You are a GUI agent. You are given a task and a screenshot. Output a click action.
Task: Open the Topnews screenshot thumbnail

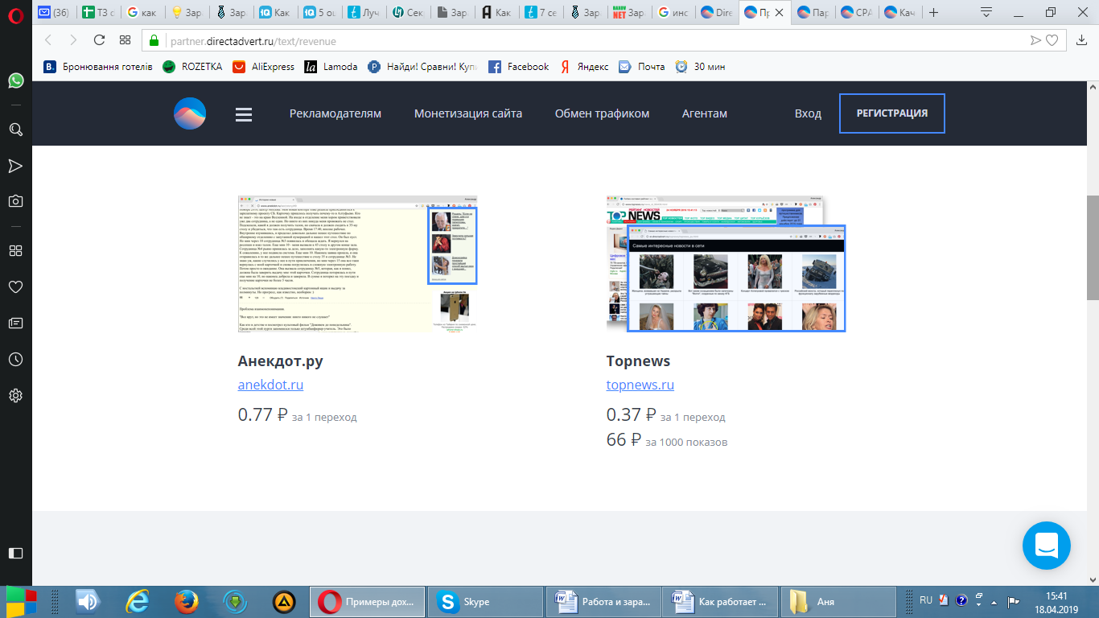click(x=726, y=264)
